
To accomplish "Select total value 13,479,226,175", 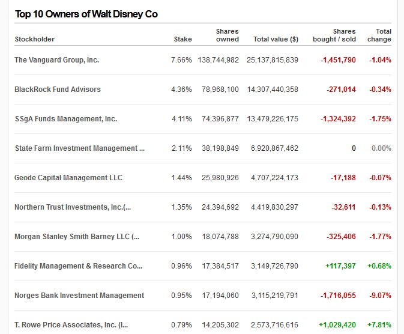I will (x=273, y=118).
